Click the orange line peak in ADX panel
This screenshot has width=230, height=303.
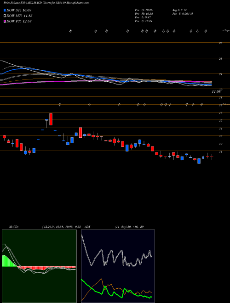101,279
